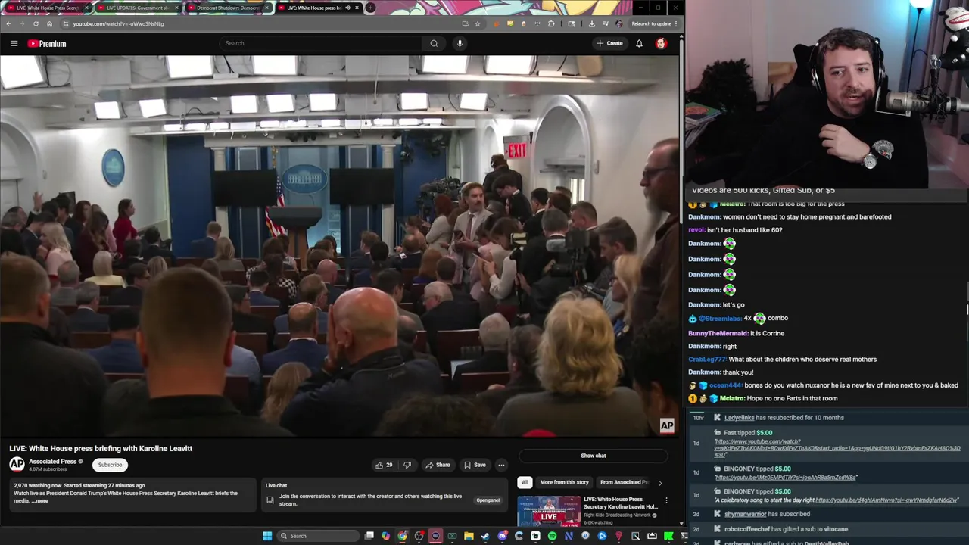The image size is (969, 545).
Task: Switch to Democrat Shutdown tab
Action: 228,8
